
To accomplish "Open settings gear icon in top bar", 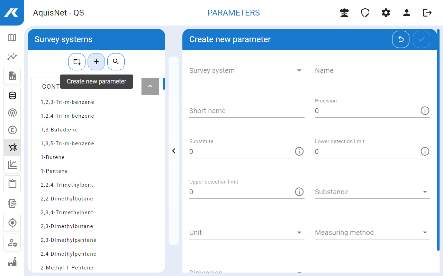I will click(x=386, y=13).
